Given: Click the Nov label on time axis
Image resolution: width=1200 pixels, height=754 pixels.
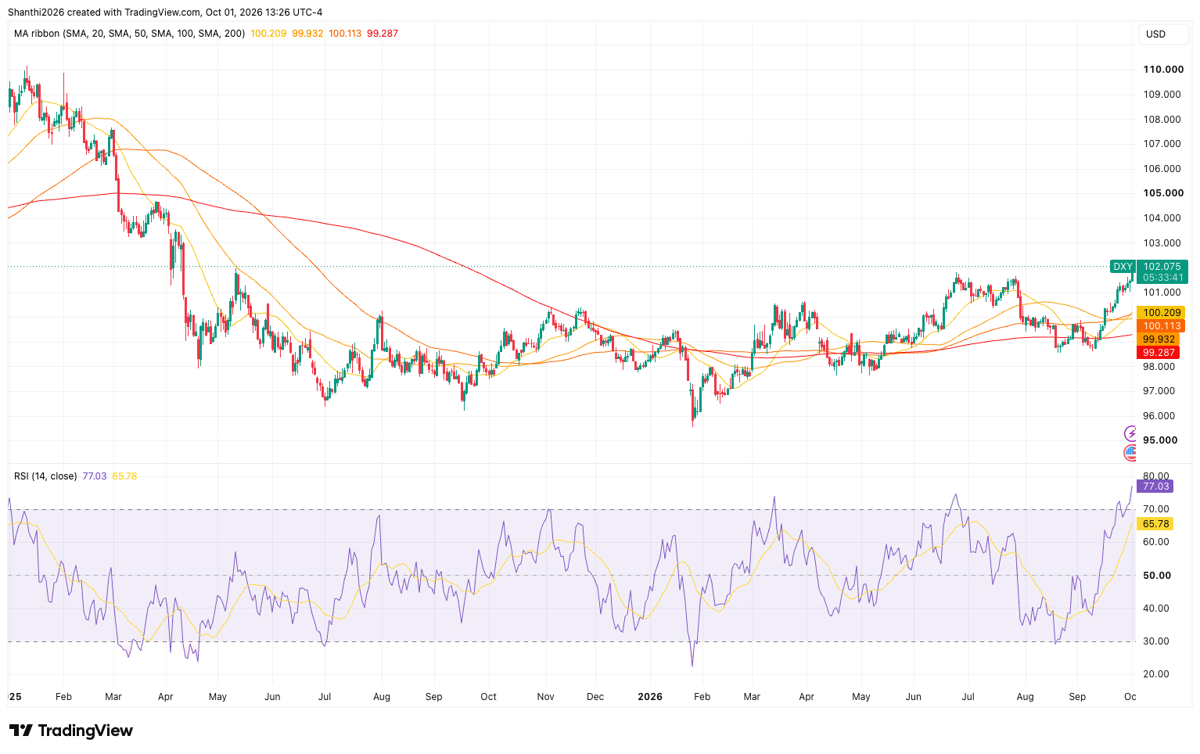Looking at the screenshot, I should tap(545, 697).
